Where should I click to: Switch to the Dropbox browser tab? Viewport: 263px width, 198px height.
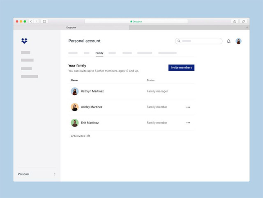pyautogui.click(x=71, y=28)
